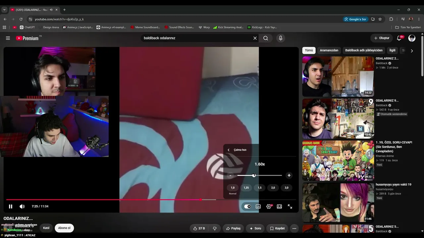Click the Katıl join button
This screenshot has width=424, height=238.
pyautogui.click(x=46, y=228)
